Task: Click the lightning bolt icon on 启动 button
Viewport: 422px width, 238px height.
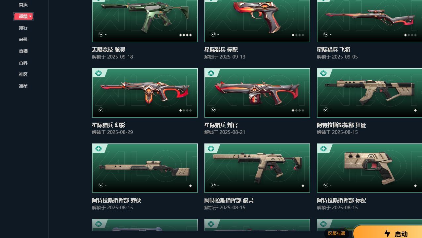Action: click(387, 233)
